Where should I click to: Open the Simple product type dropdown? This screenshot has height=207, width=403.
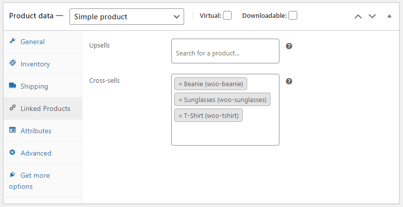point(127,16)
